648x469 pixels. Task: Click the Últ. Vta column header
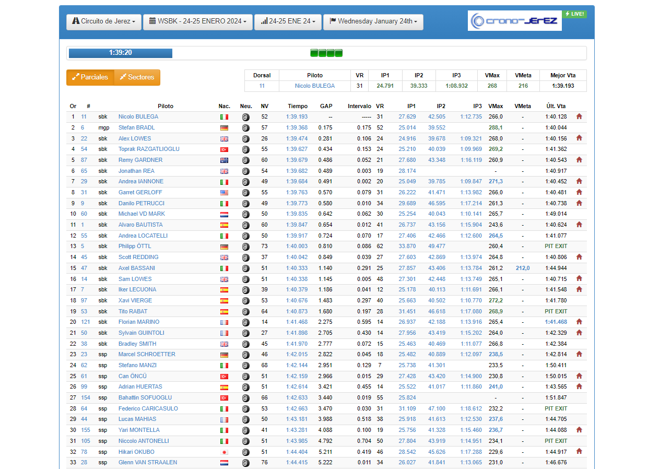click(x=556, y=106)
